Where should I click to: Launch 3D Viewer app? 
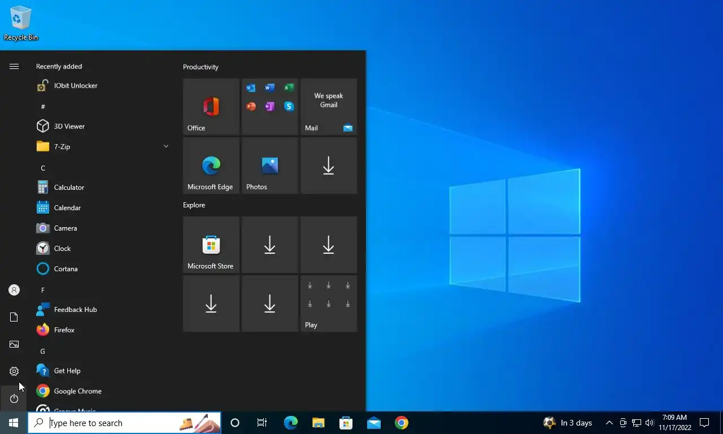click(103, 126)
